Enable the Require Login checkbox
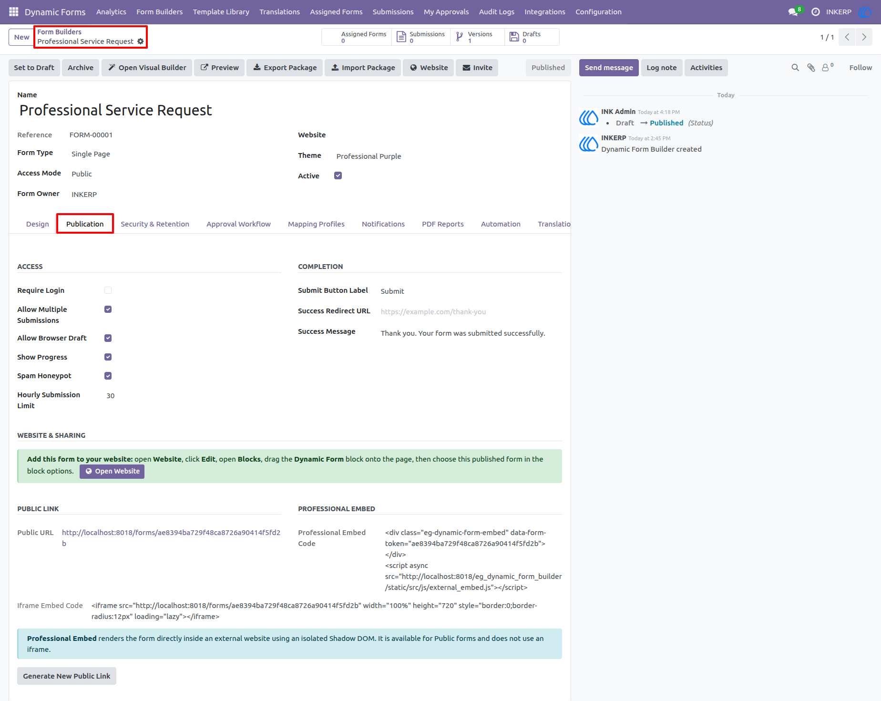Image resolution: width=881 pixels, height=701 pixels. point(108,290)
